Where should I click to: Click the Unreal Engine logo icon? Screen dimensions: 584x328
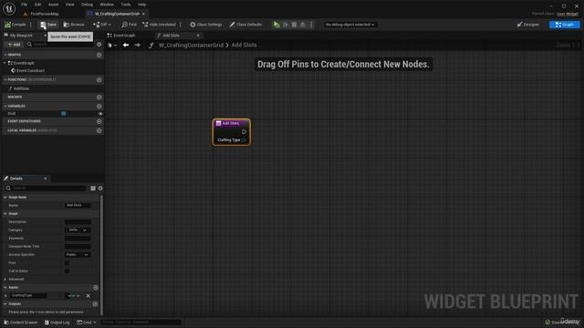9,8
